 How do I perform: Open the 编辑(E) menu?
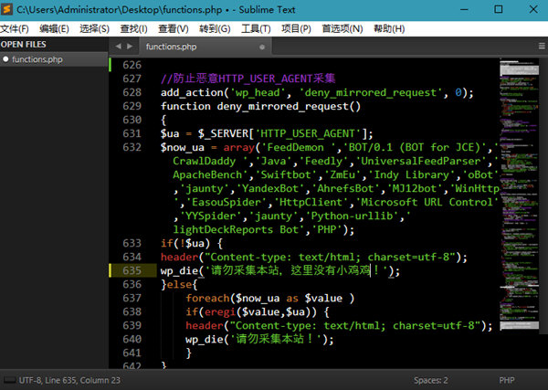pyautogui.click(x=54, y=28)
